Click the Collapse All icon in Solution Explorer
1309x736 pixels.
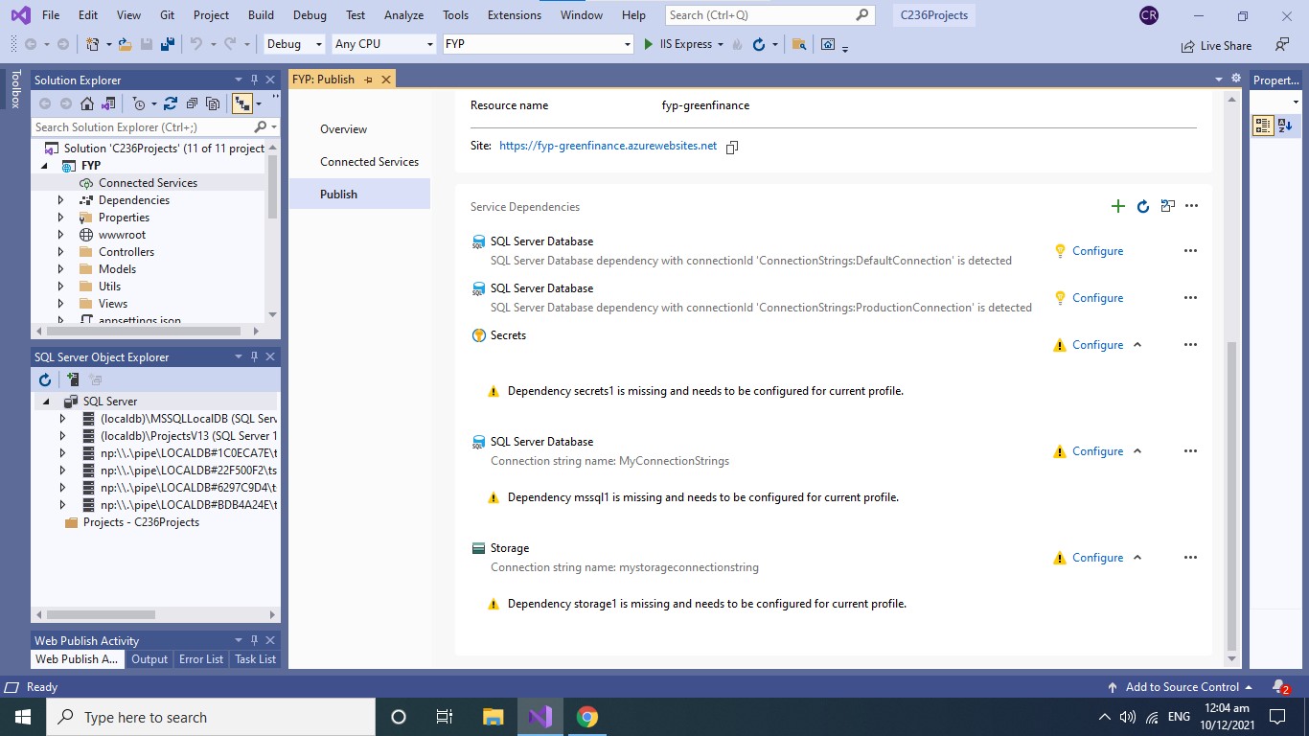pyautogui.click(x=191, y=103)
